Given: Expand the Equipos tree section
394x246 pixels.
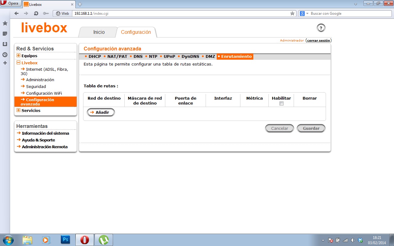Looking at the screenshot, I should pos(18,56).
